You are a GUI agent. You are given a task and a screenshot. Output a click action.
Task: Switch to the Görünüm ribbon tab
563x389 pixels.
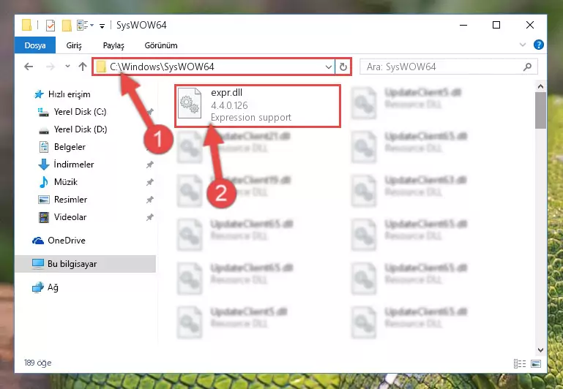[x=161, y=45]
